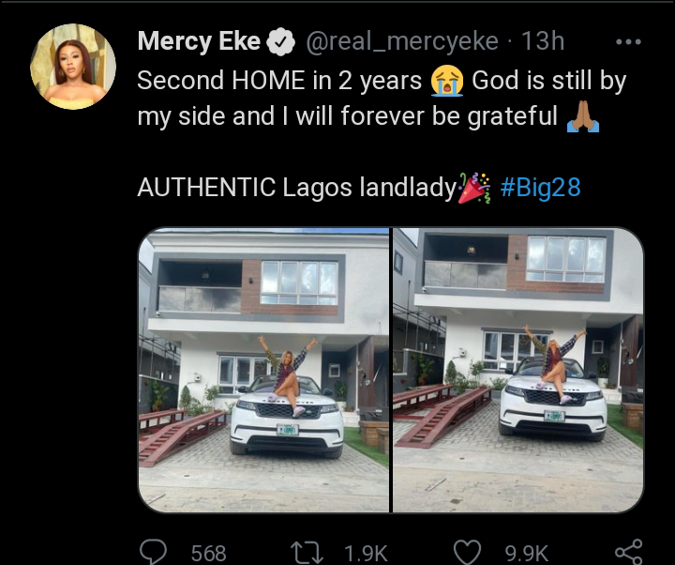Image resolution: width=675 pixels, height=565 pixels.
Task: Open the share icon at bottom right
Action: coord(629,552)
